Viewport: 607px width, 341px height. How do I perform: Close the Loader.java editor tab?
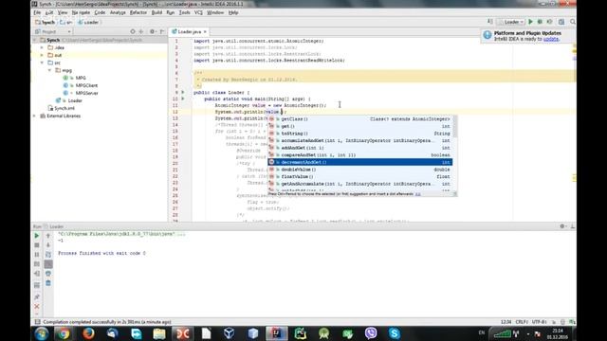(x=205, y=31)
